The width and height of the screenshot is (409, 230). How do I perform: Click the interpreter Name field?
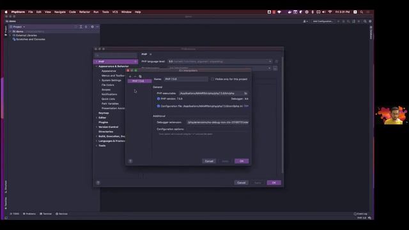click(186, 79)
